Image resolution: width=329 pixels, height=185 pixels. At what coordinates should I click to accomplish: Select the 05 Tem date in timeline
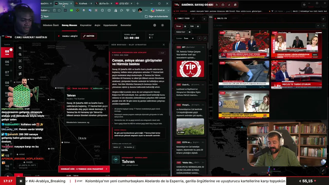7,52
